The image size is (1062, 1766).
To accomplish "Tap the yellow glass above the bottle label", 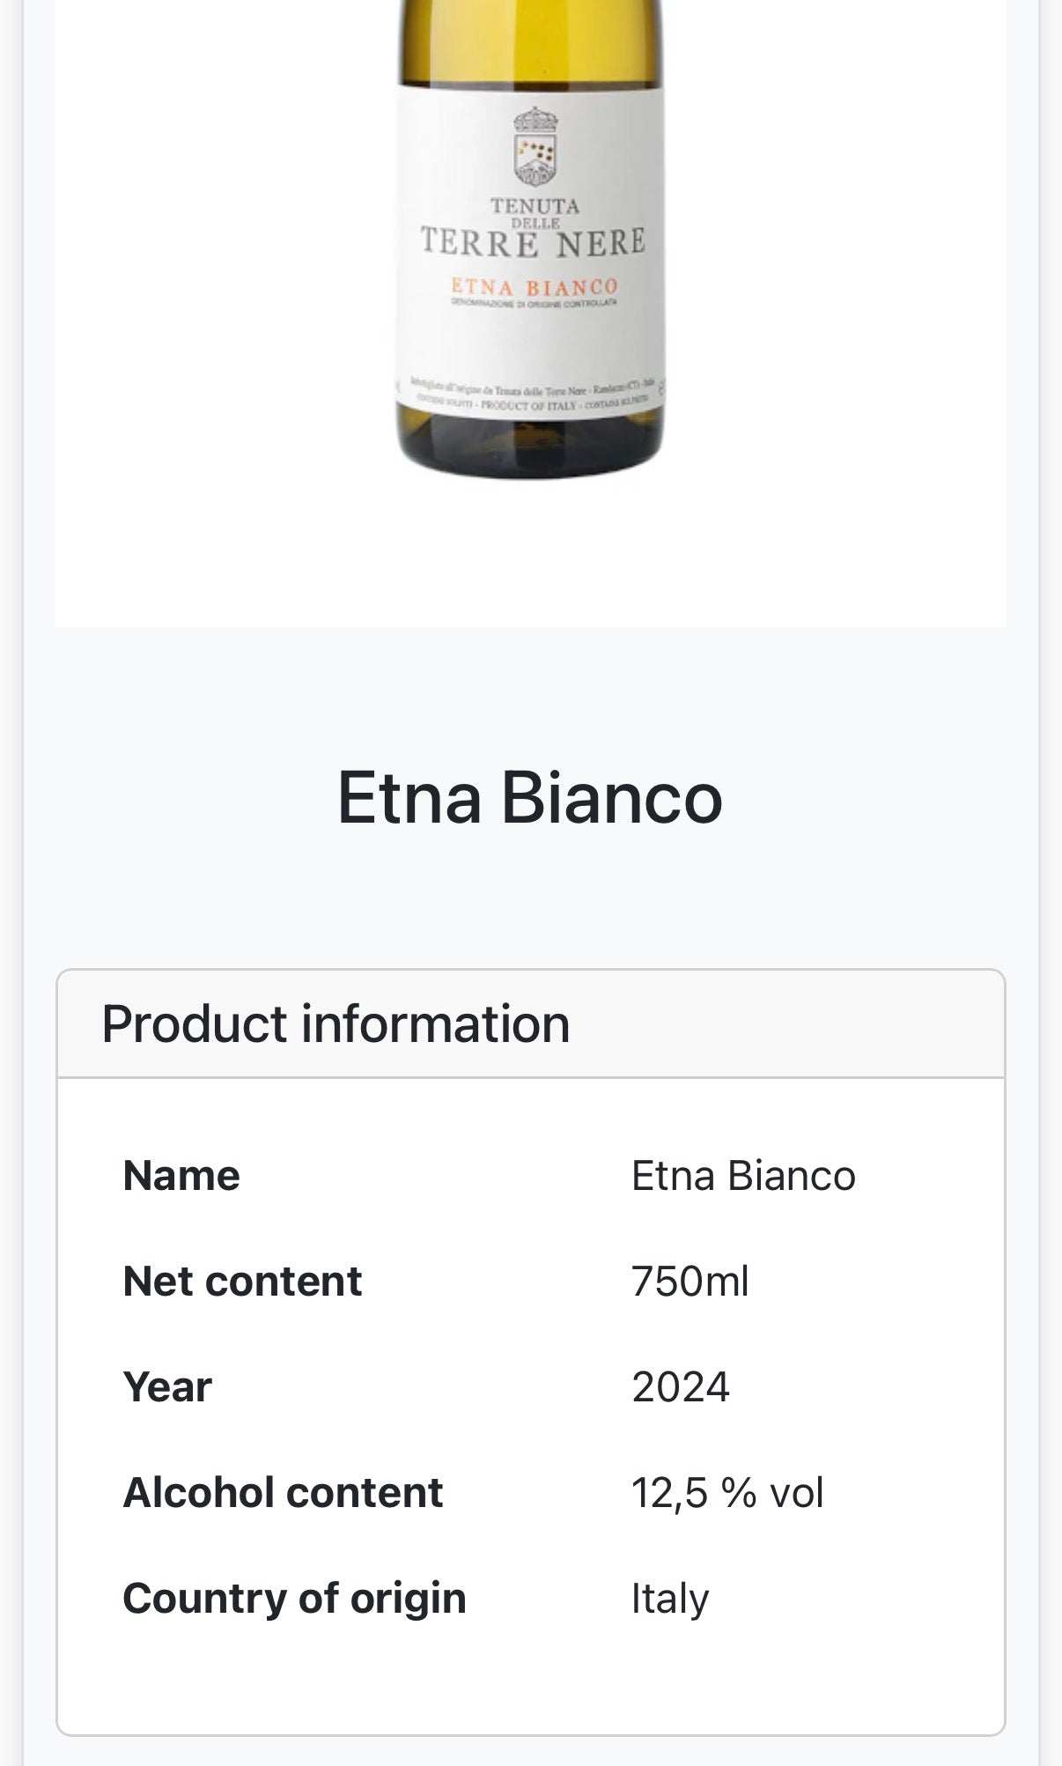I will (529, 40).
